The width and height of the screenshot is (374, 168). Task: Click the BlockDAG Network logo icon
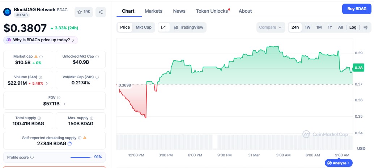[x=7, y=12]
